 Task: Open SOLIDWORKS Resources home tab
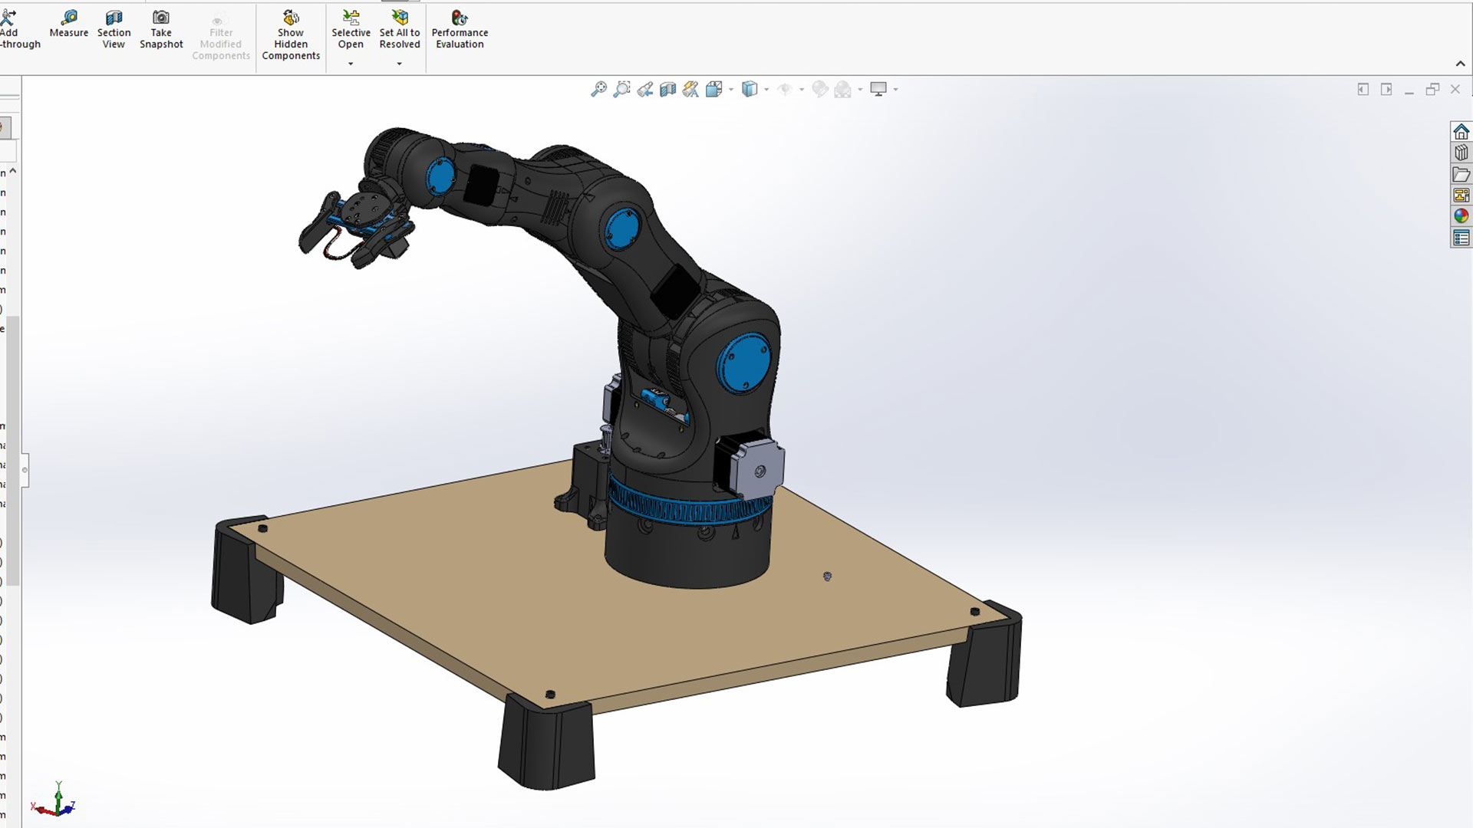pos(1461,132)
